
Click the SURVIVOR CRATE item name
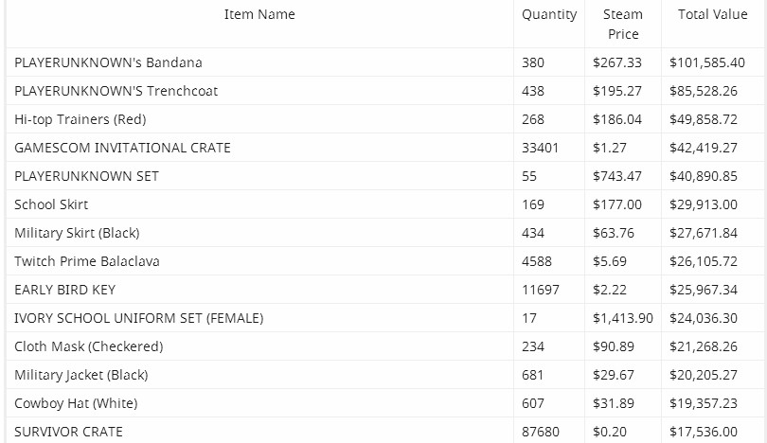(69, 432)
